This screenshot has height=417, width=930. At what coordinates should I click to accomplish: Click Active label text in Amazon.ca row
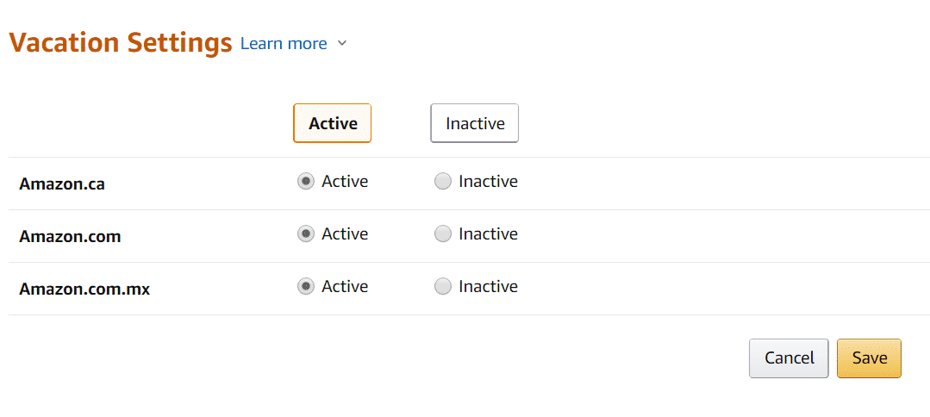(x=345, y=181)
